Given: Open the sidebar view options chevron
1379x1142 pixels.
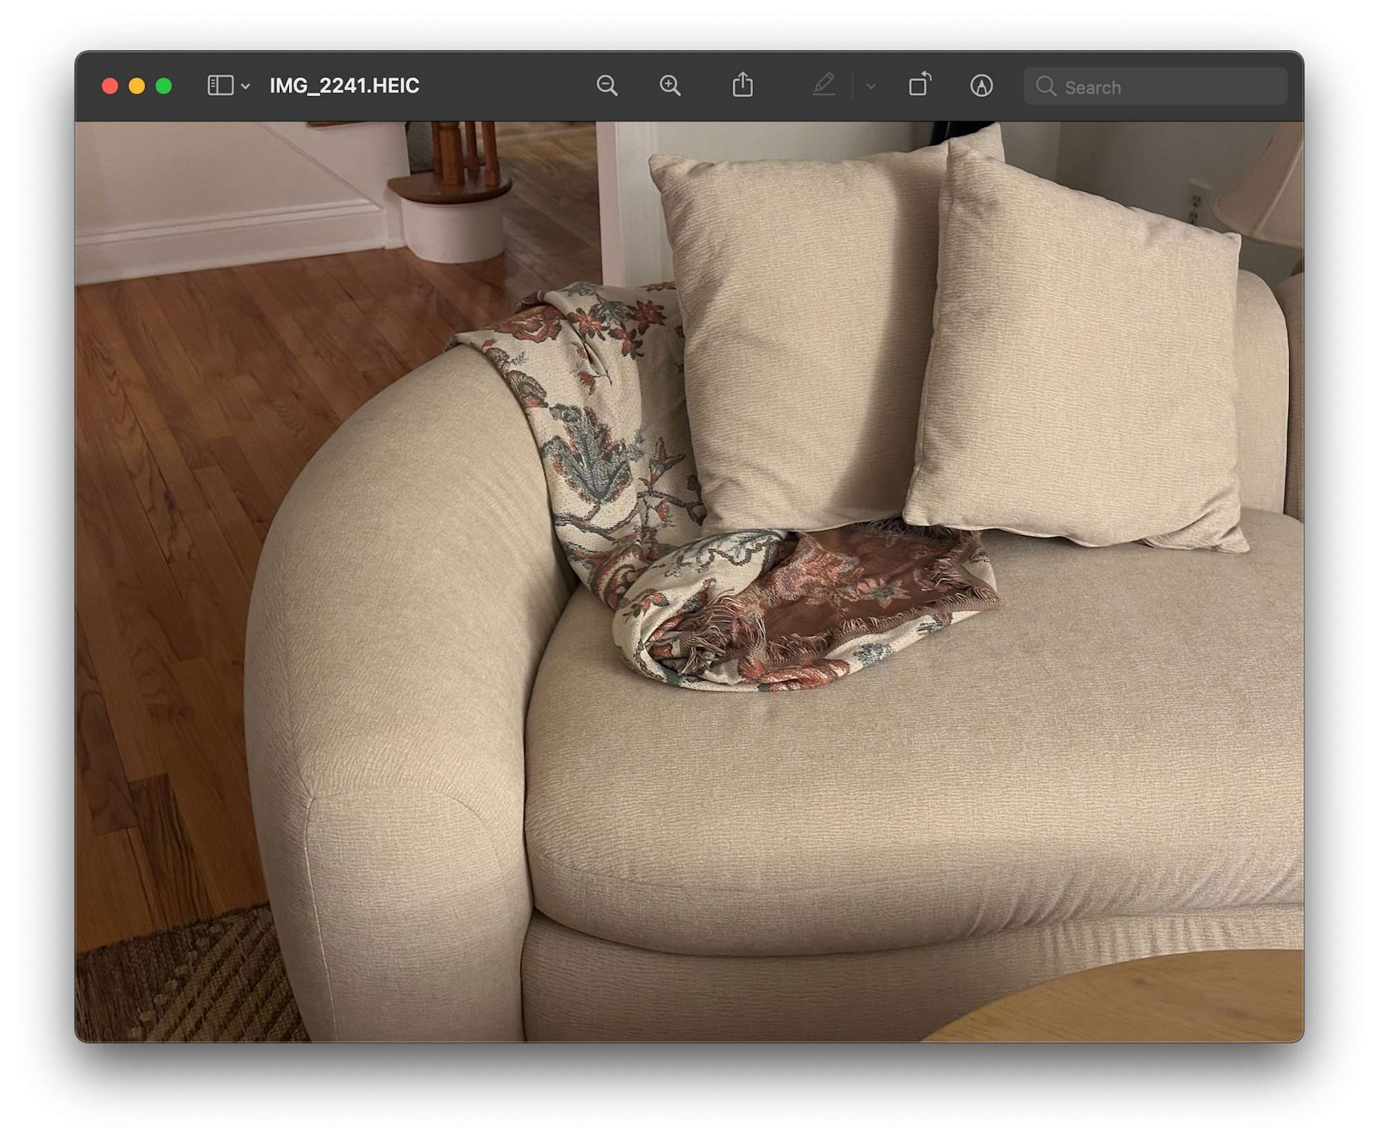Looking at the screenshot, I should (x=245, y=86).
